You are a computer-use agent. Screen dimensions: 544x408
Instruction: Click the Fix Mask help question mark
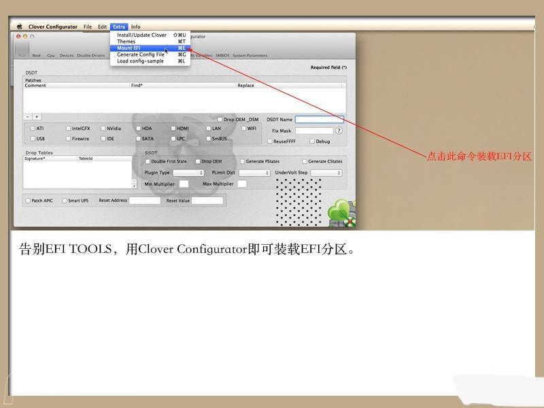(x=339, y=131)
